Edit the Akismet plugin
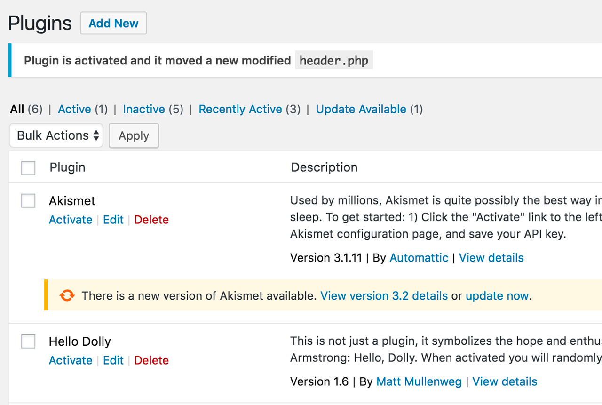The width and height of the screenshot is (602, 405). tap(113, 219)
